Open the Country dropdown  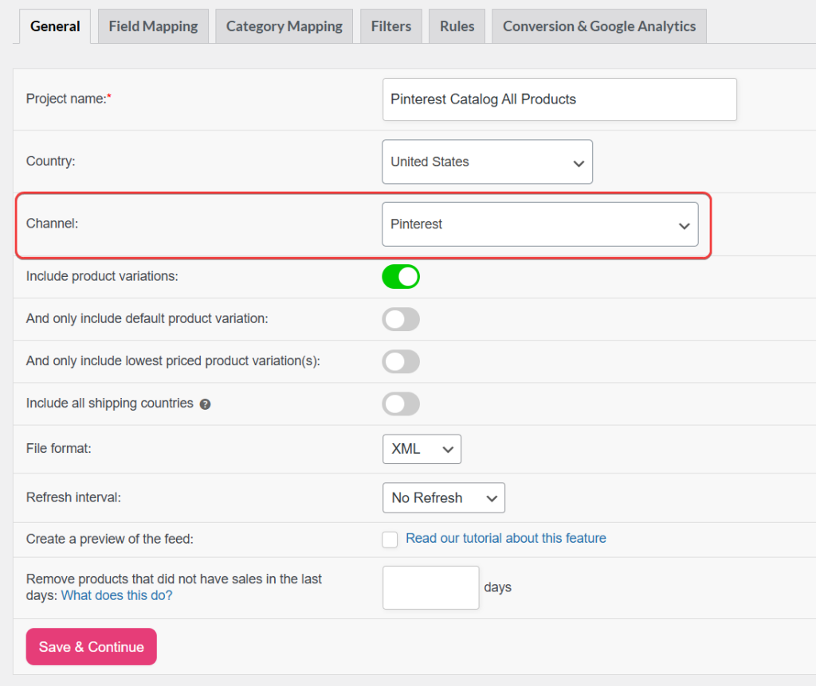click(487, 162)
